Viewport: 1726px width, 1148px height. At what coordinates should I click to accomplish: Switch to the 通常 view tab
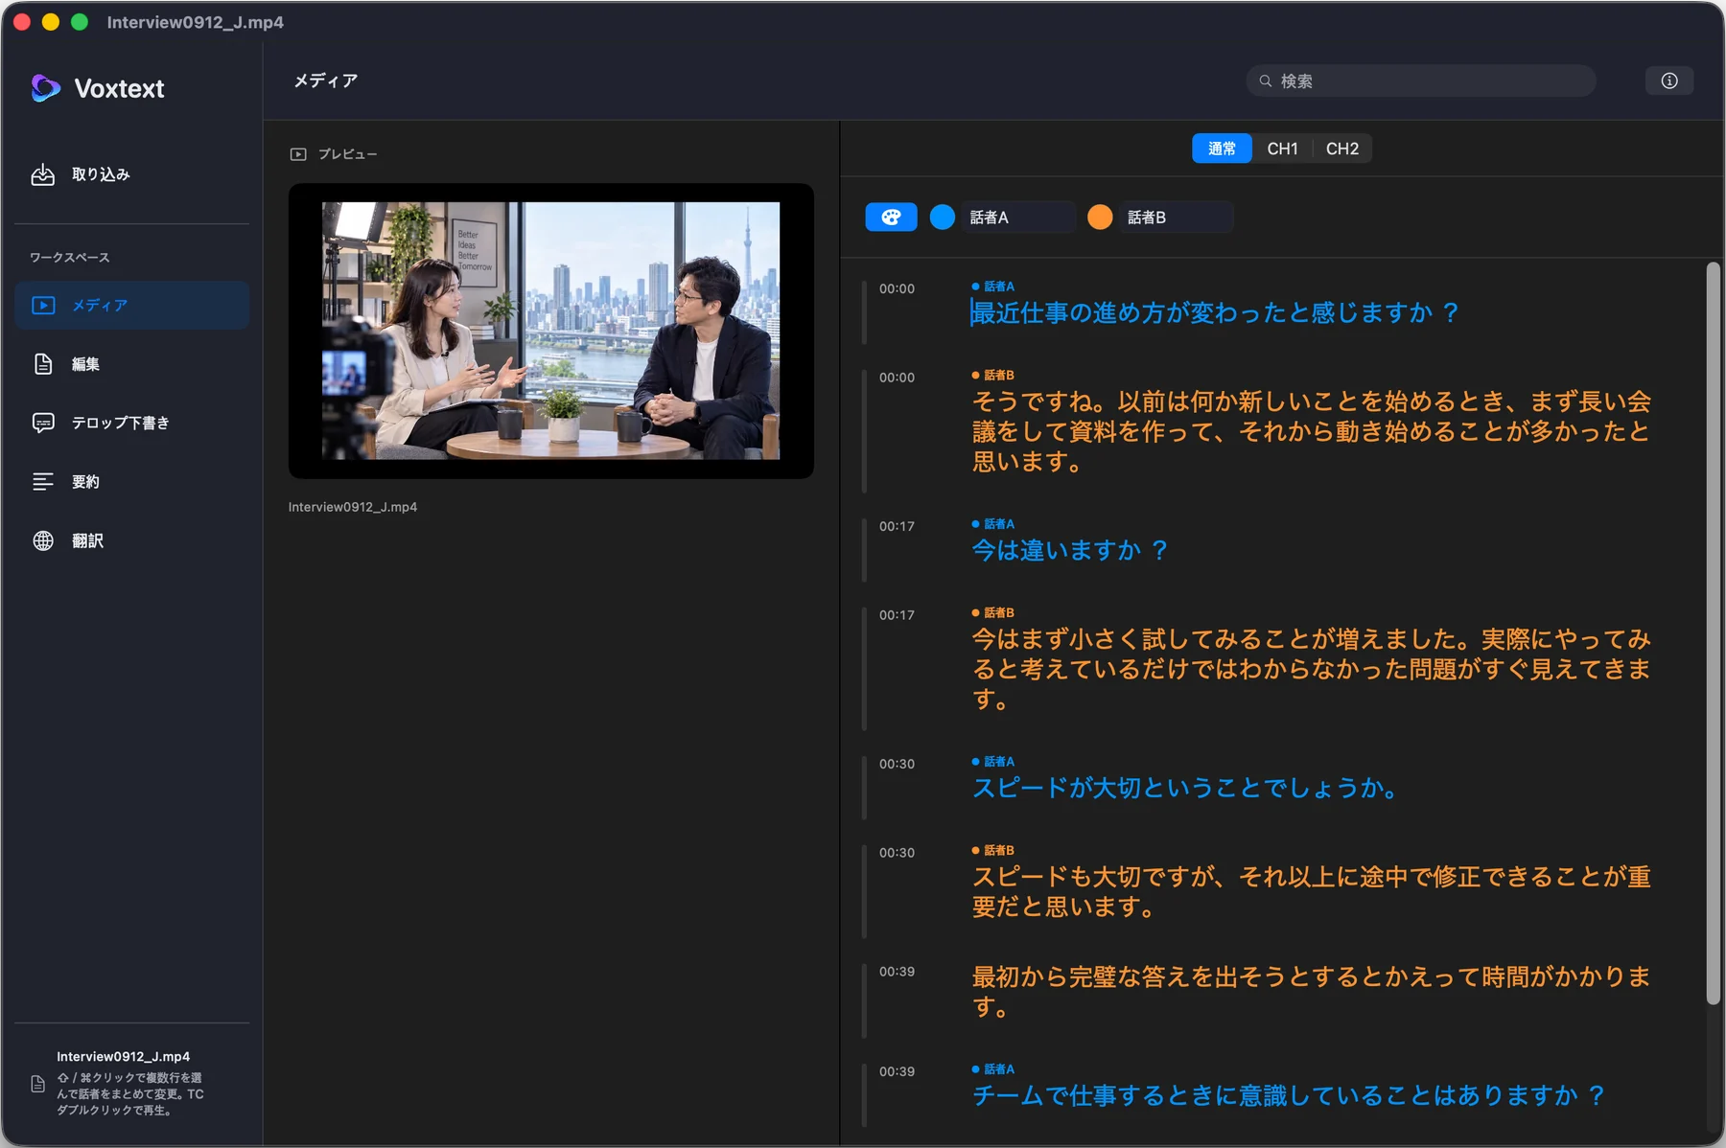pyautogui.click(x=1222, y=149)
